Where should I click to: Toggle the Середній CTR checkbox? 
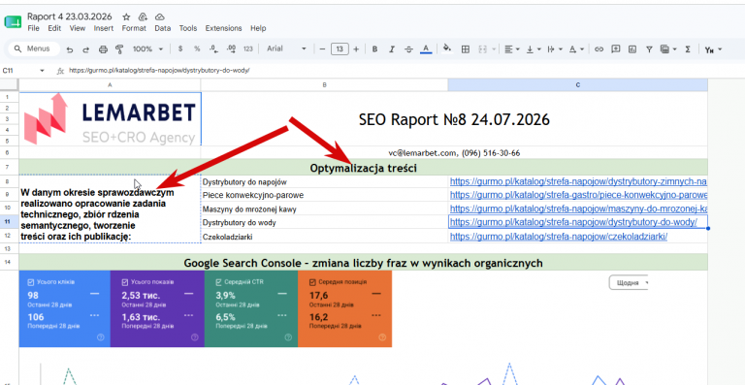tap(218, 282)
